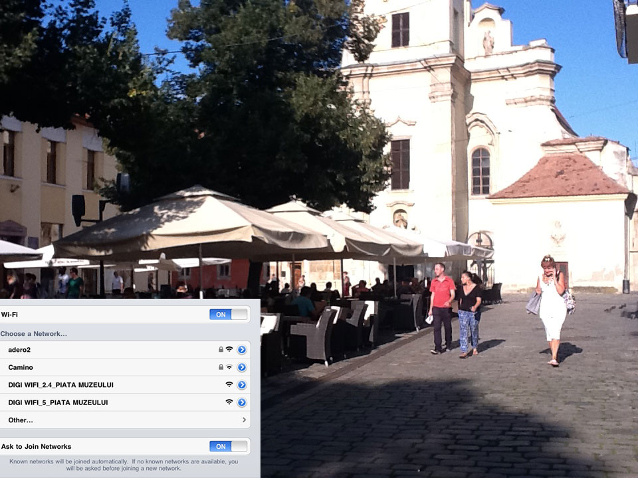This screenshot has height=478, width=638.
Task: Tap the signal strength icon for adero2
Action: tap(229, 350)
